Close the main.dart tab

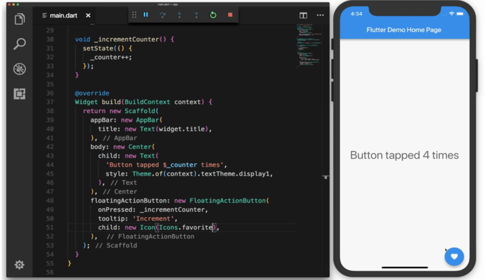pos(88,16)
